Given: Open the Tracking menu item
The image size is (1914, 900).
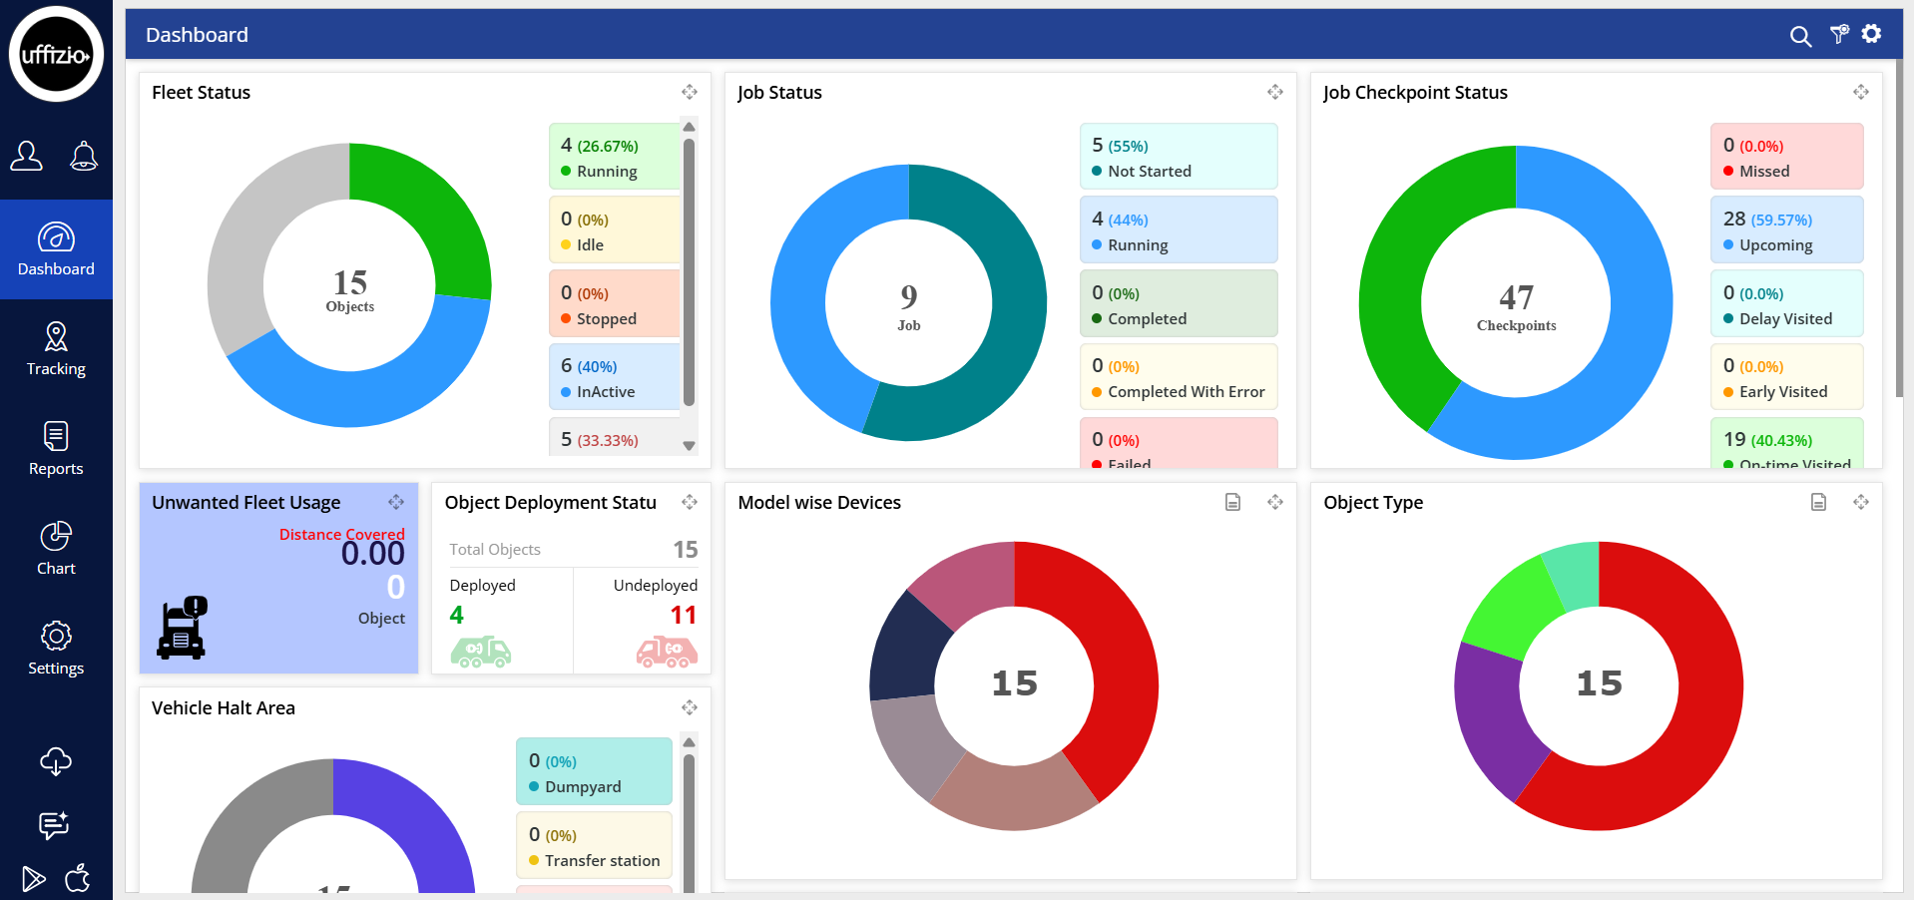Looking at the screenshot, I should 56,349.
